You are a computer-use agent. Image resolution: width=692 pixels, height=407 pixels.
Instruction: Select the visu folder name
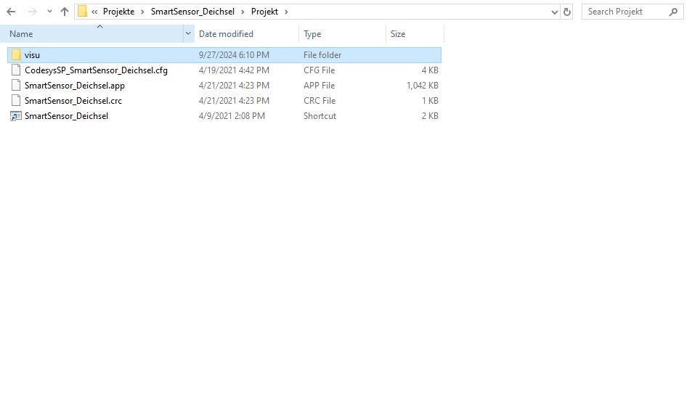(x=32, y=55)
